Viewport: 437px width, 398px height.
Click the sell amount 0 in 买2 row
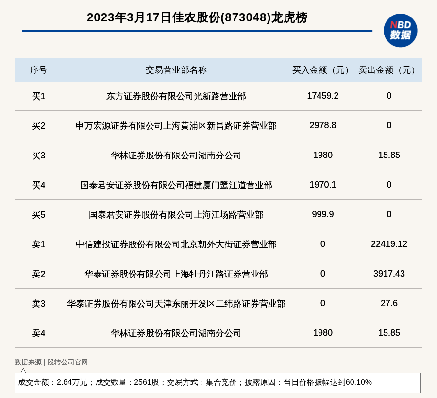click(x=389, y=125)
